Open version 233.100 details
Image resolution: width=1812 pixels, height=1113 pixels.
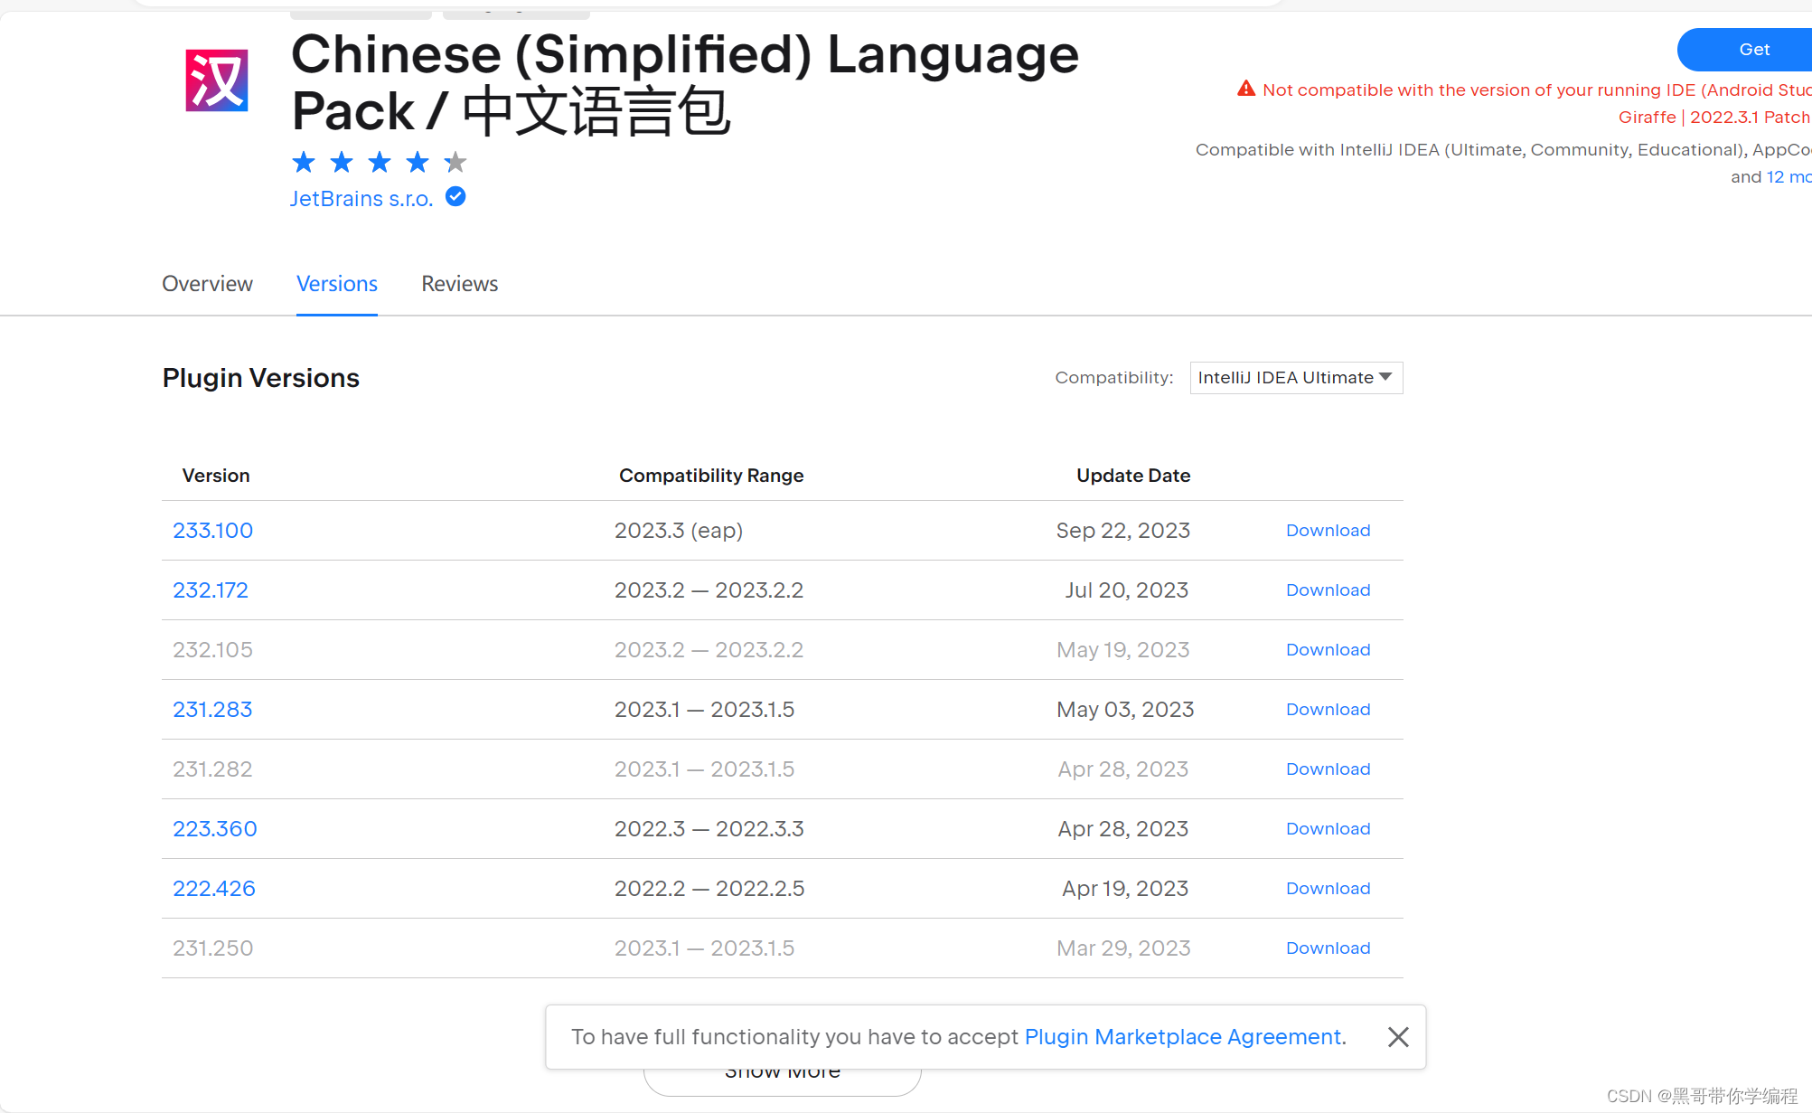coord(212,531)
